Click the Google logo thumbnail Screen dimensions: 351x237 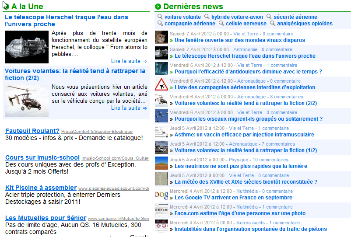coord(161,195)
